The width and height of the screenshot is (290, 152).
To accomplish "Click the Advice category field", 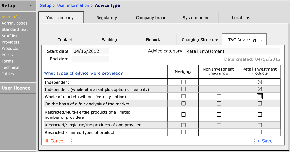I will tap(232, 51).
